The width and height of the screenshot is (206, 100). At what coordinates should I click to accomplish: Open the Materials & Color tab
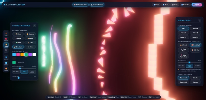[x=81, y=5]
